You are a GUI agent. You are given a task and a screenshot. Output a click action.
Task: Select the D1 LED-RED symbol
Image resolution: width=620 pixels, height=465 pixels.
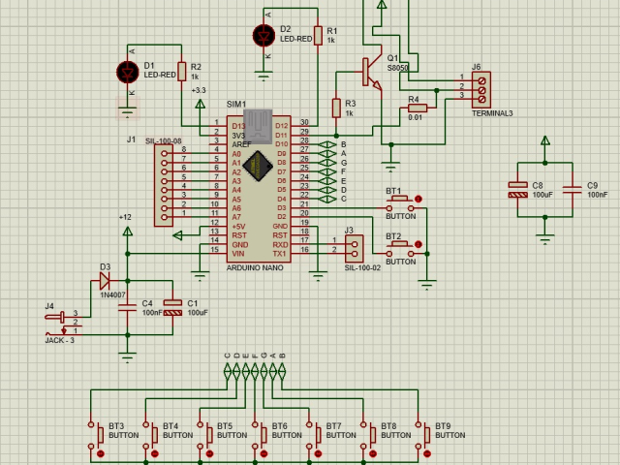128,73
